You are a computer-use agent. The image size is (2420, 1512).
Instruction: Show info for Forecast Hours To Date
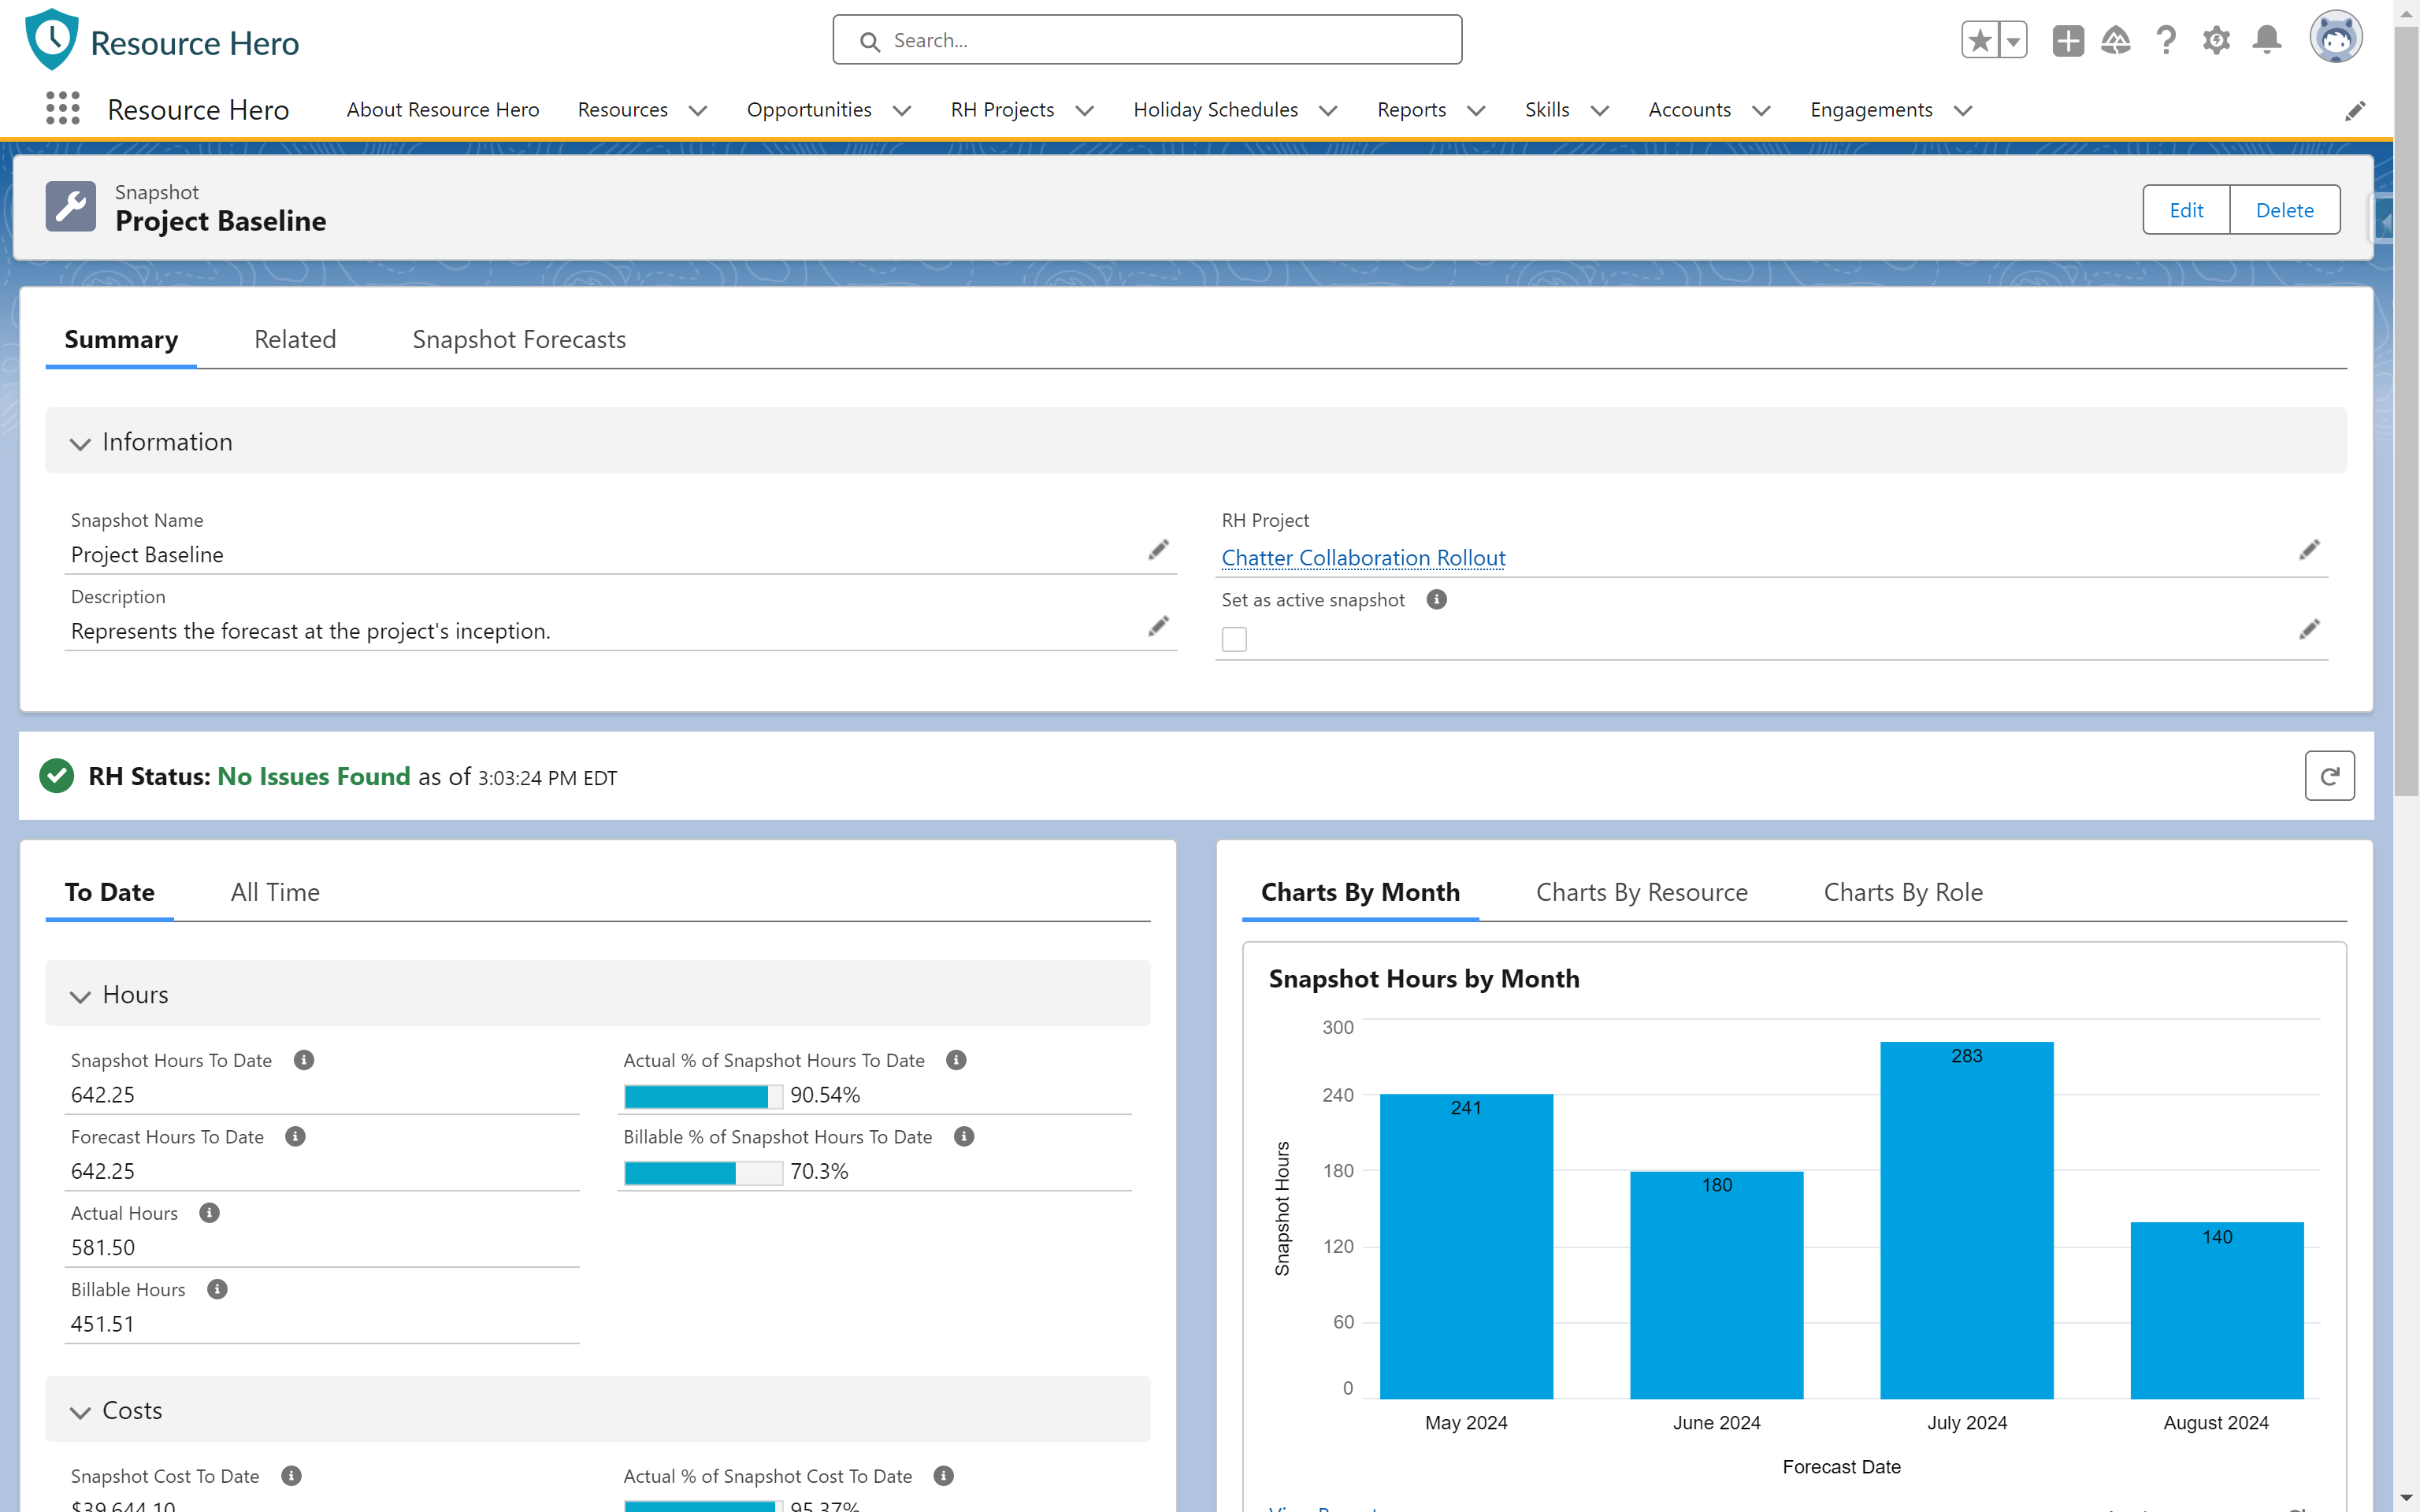295,1137
